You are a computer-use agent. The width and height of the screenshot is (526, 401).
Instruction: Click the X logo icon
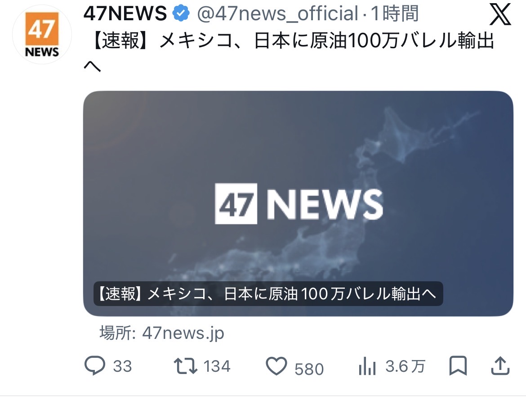point(500,14)
